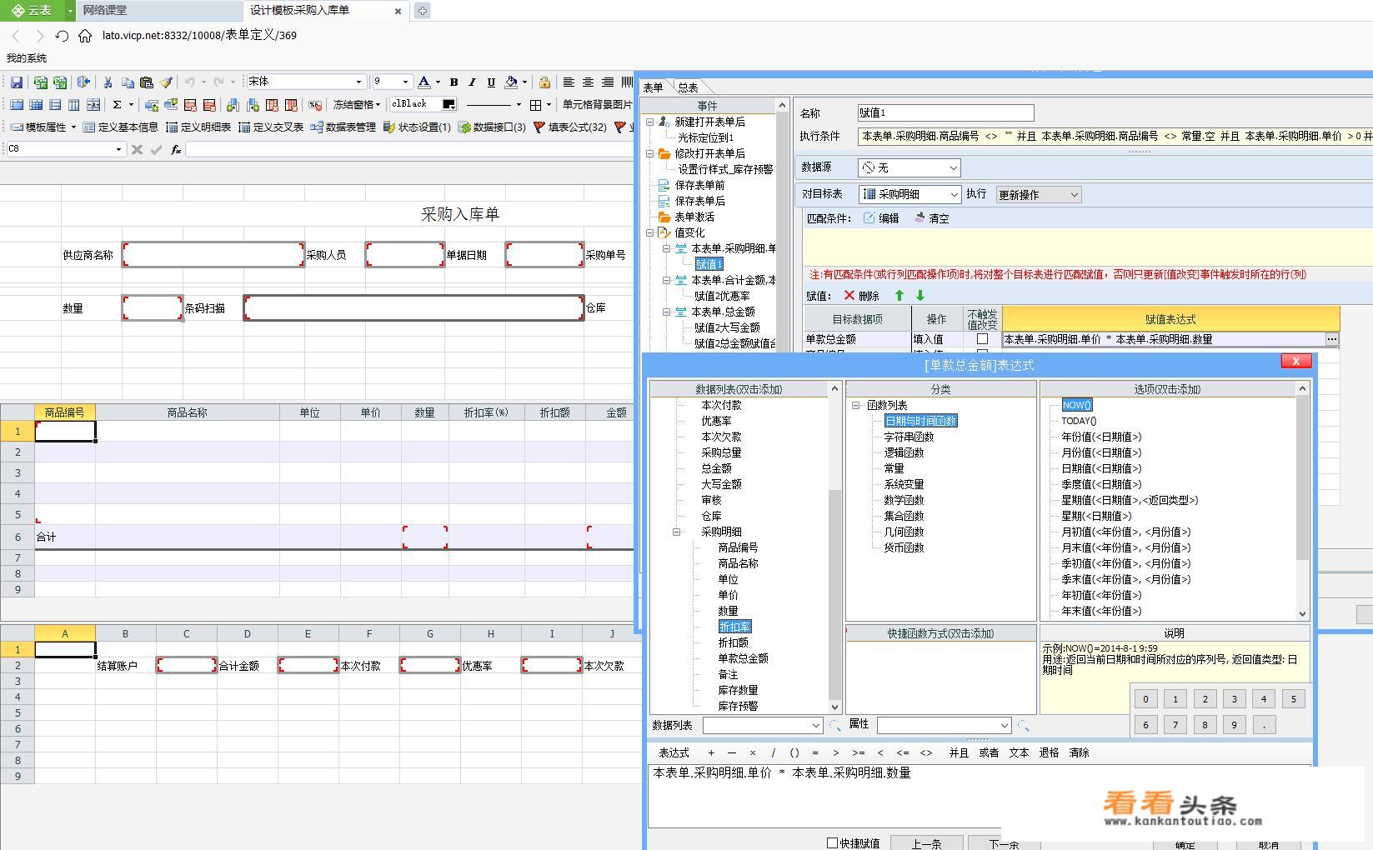Click the Format painter brush icon
Viewport: 1373px width, 850px height.
(166, 82)
